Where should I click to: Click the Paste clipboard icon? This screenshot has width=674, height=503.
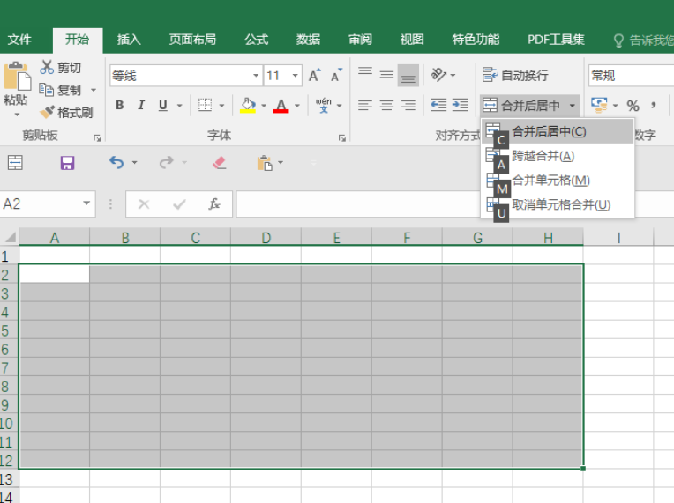17,76
